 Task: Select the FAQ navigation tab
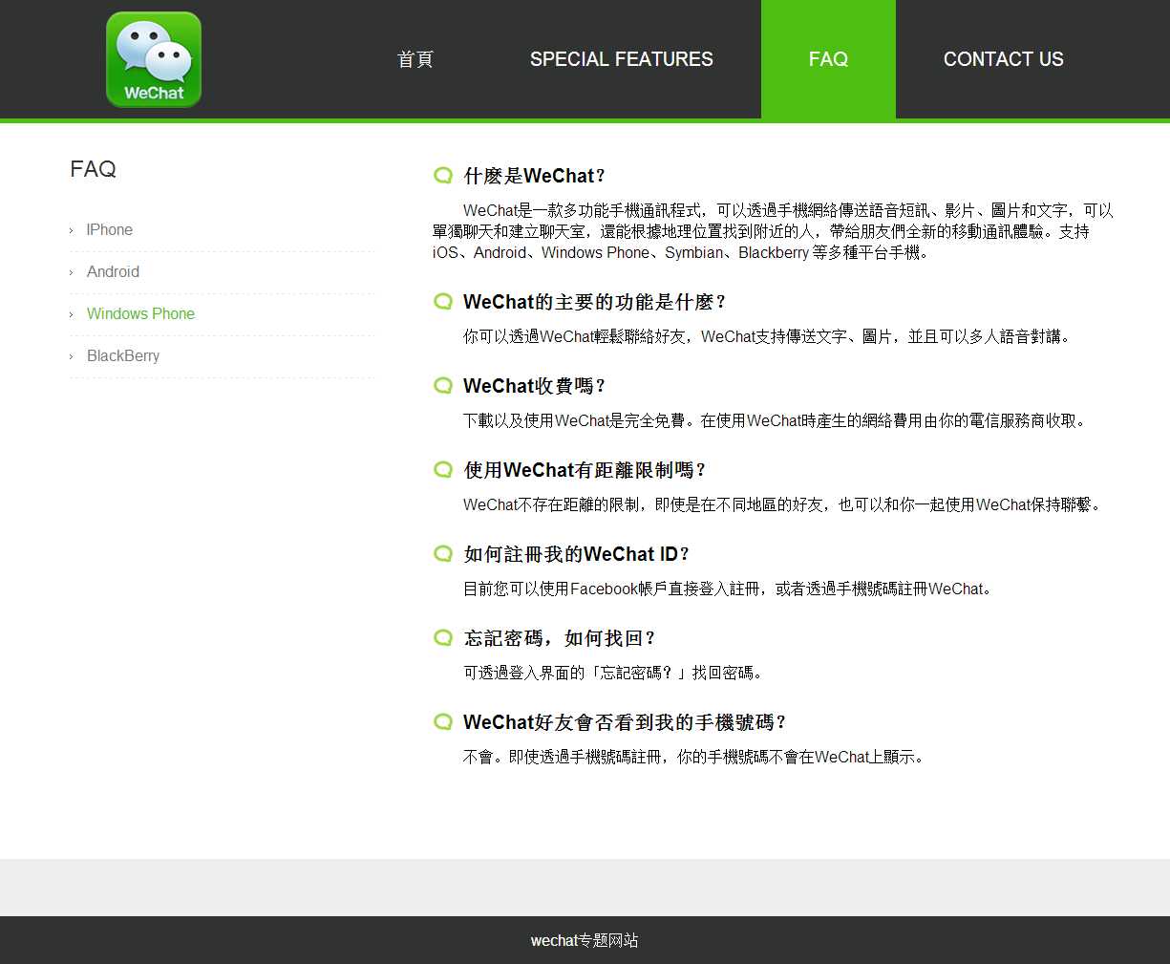828,59
